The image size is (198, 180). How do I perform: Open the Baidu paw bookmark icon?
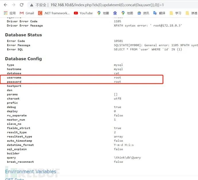coord(115,13)
